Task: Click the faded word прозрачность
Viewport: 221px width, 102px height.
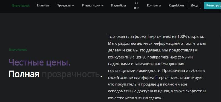Action: click(x=71, y=75)
